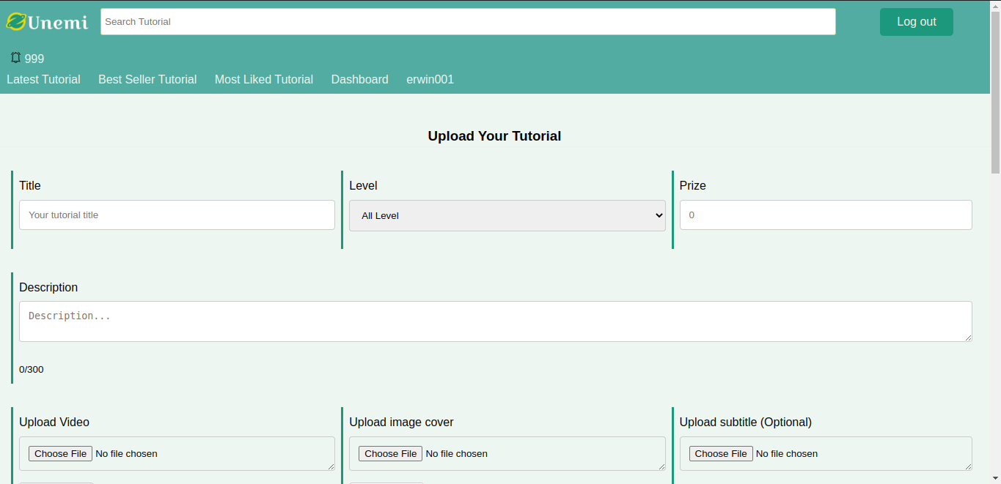Viewport: 1001px width, 484px height.
Task: Click the Prize number field
Action: point(826,215)
